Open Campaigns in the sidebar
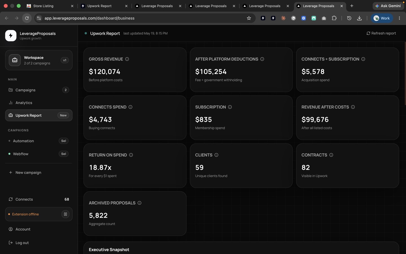The image size is (406, 254). click(39, 90)
